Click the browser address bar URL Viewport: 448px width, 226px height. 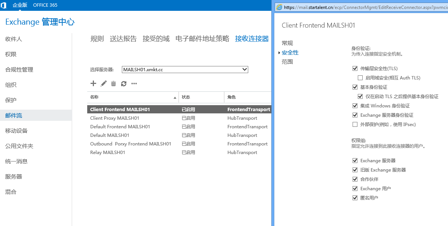click(366, 7)
